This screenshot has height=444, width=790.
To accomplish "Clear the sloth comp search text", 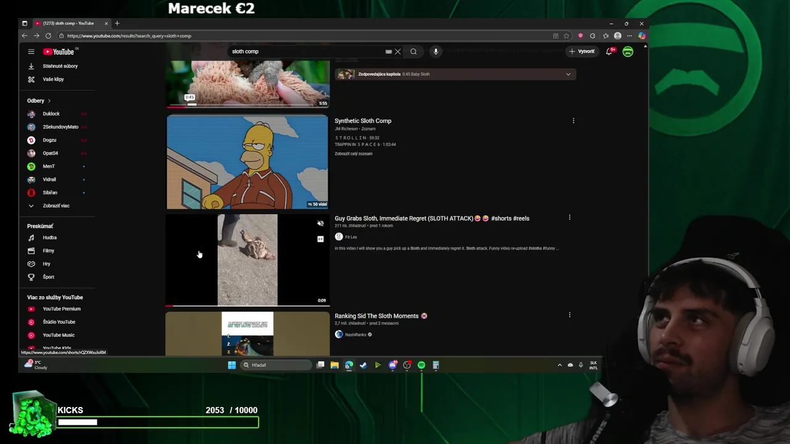I will [398, 52].
